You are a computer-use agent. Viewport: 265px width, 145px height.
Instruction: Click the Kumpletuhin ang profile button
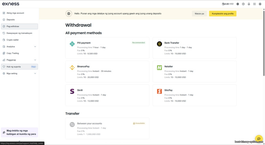222,13
